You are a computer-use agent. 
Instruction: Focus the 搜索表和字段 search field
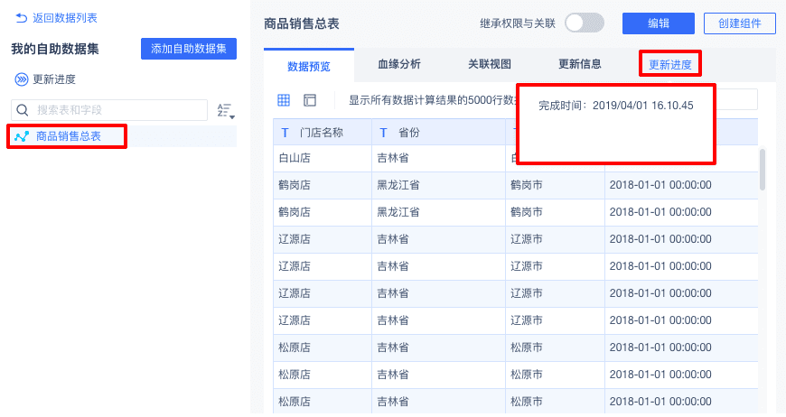pyautogui.click(x=117, y=110)
